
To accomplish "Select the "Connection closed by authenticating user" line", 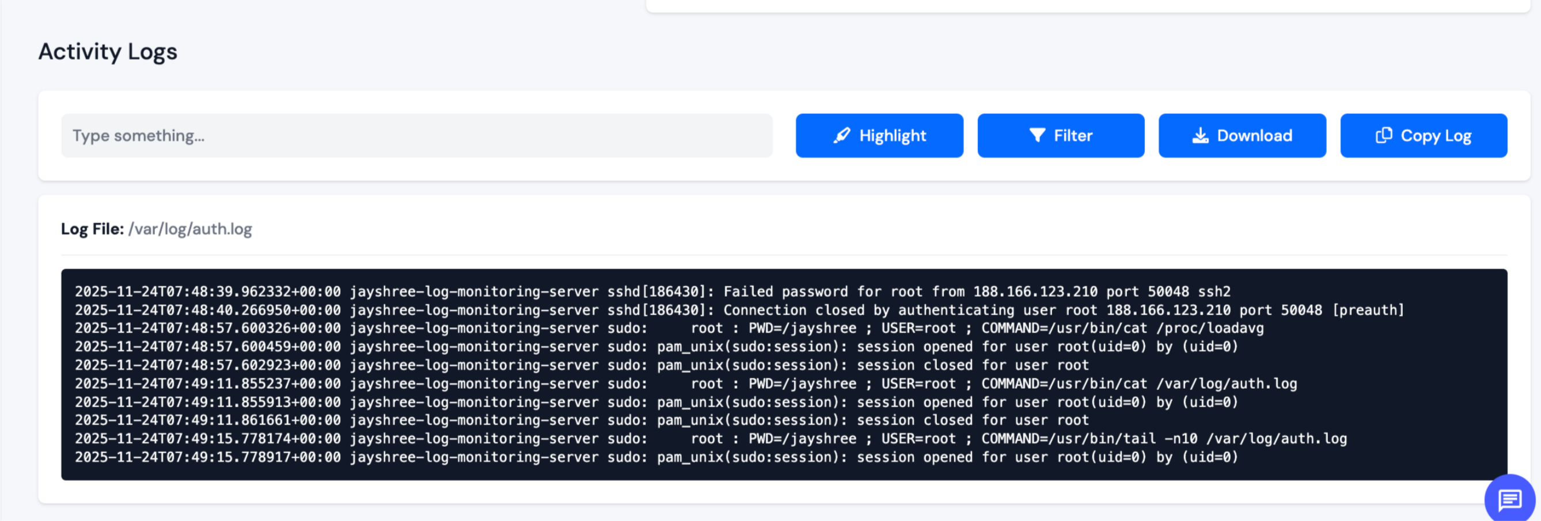I will (x=739, y=310).
